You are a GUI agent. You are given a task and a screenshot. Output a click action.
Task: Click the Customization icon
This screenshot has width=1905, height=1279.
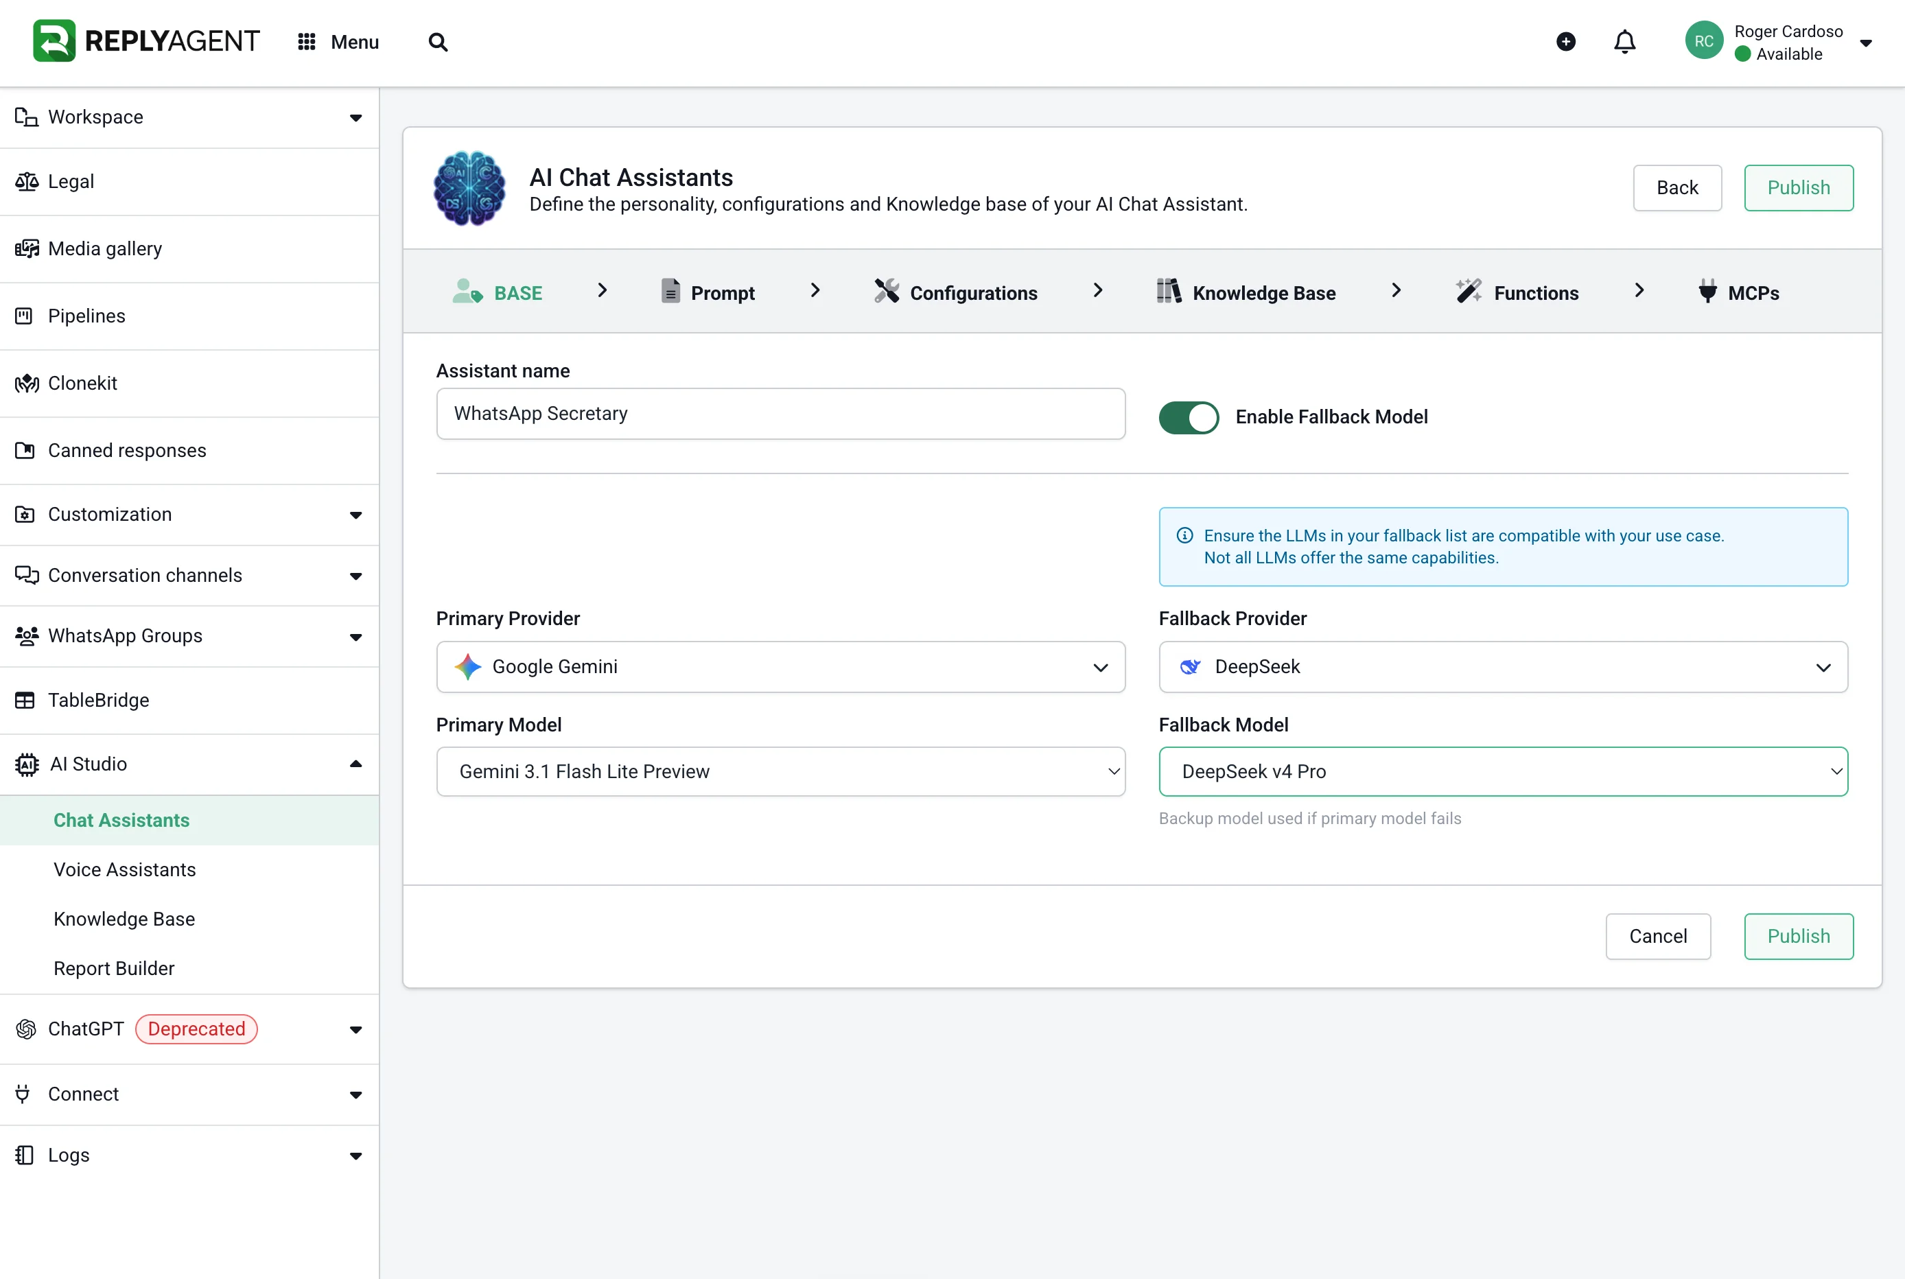[25, 515]
